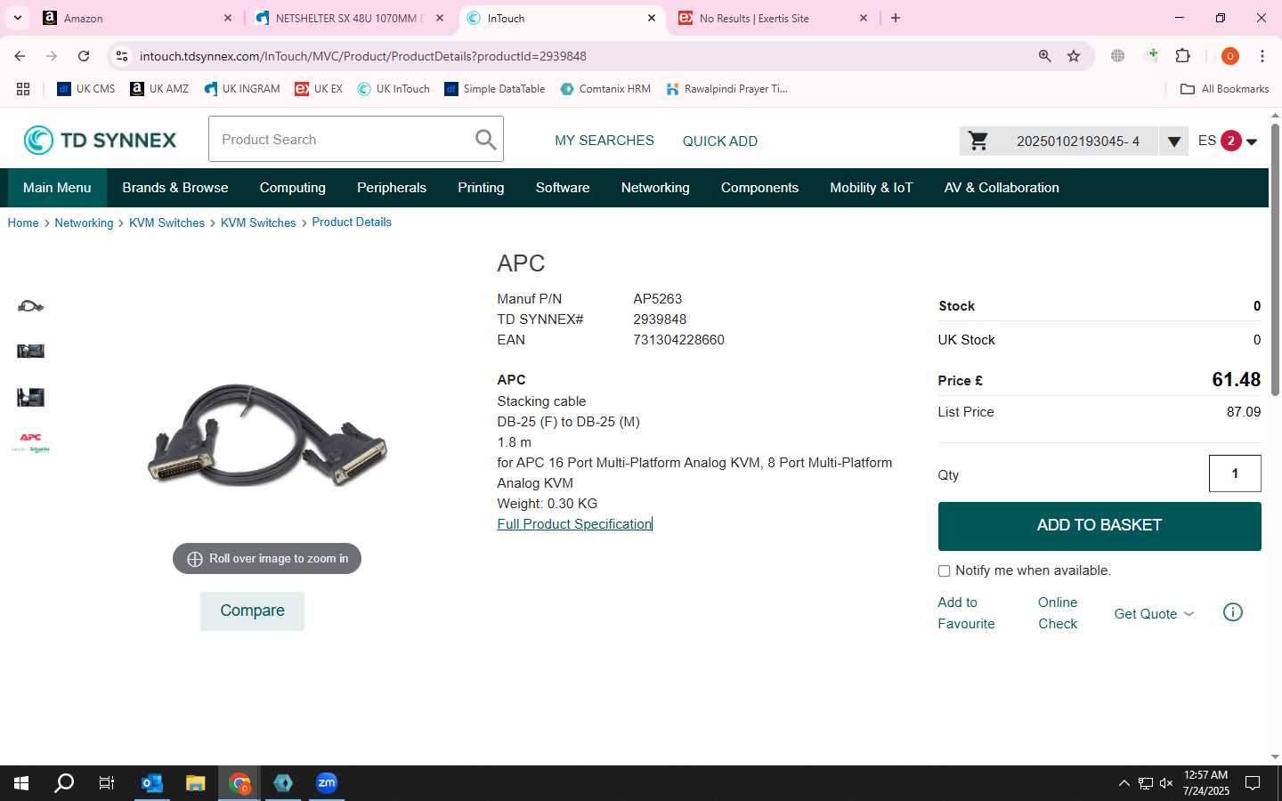Screen dimensions: 1282x801
Task: Open the Mobility & IoT menu
Action: coord(872,188)
